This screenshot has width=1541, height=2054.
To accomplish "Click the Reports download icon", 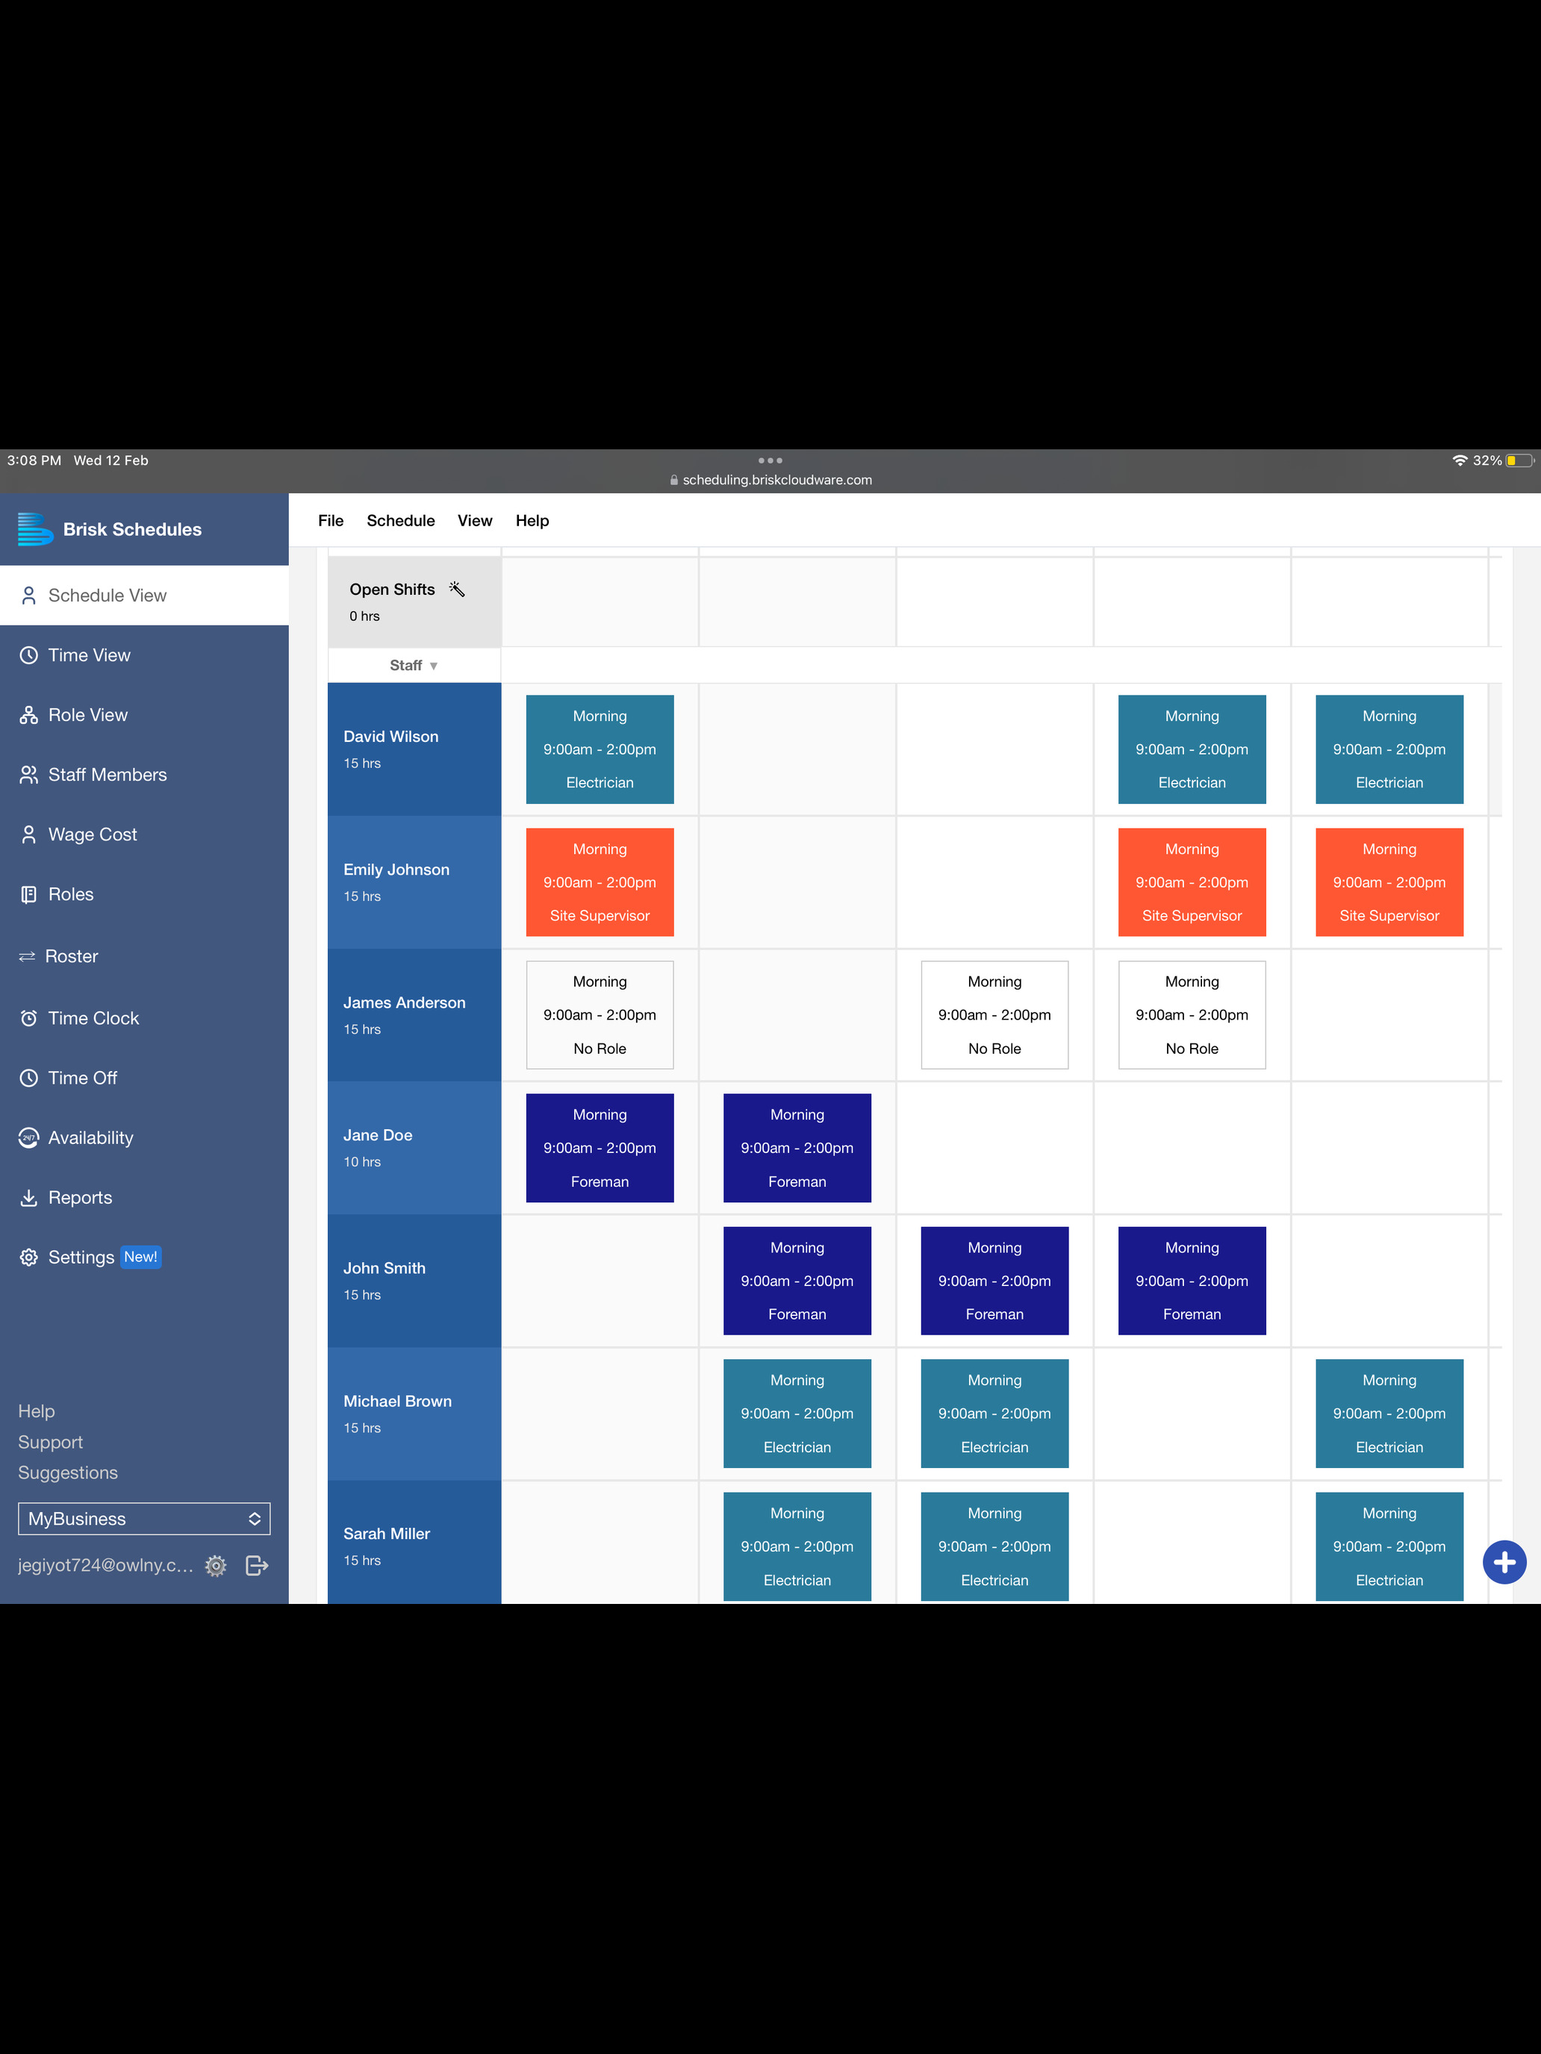I will pos(29,1198).
